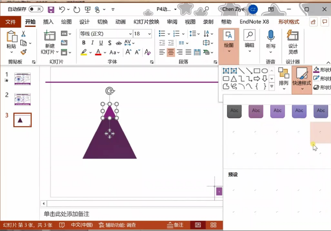The height and width of the screenshot is (231, 331).
Task: Select the 格式刷 Format Painter icon
Action: pos(24,52)
